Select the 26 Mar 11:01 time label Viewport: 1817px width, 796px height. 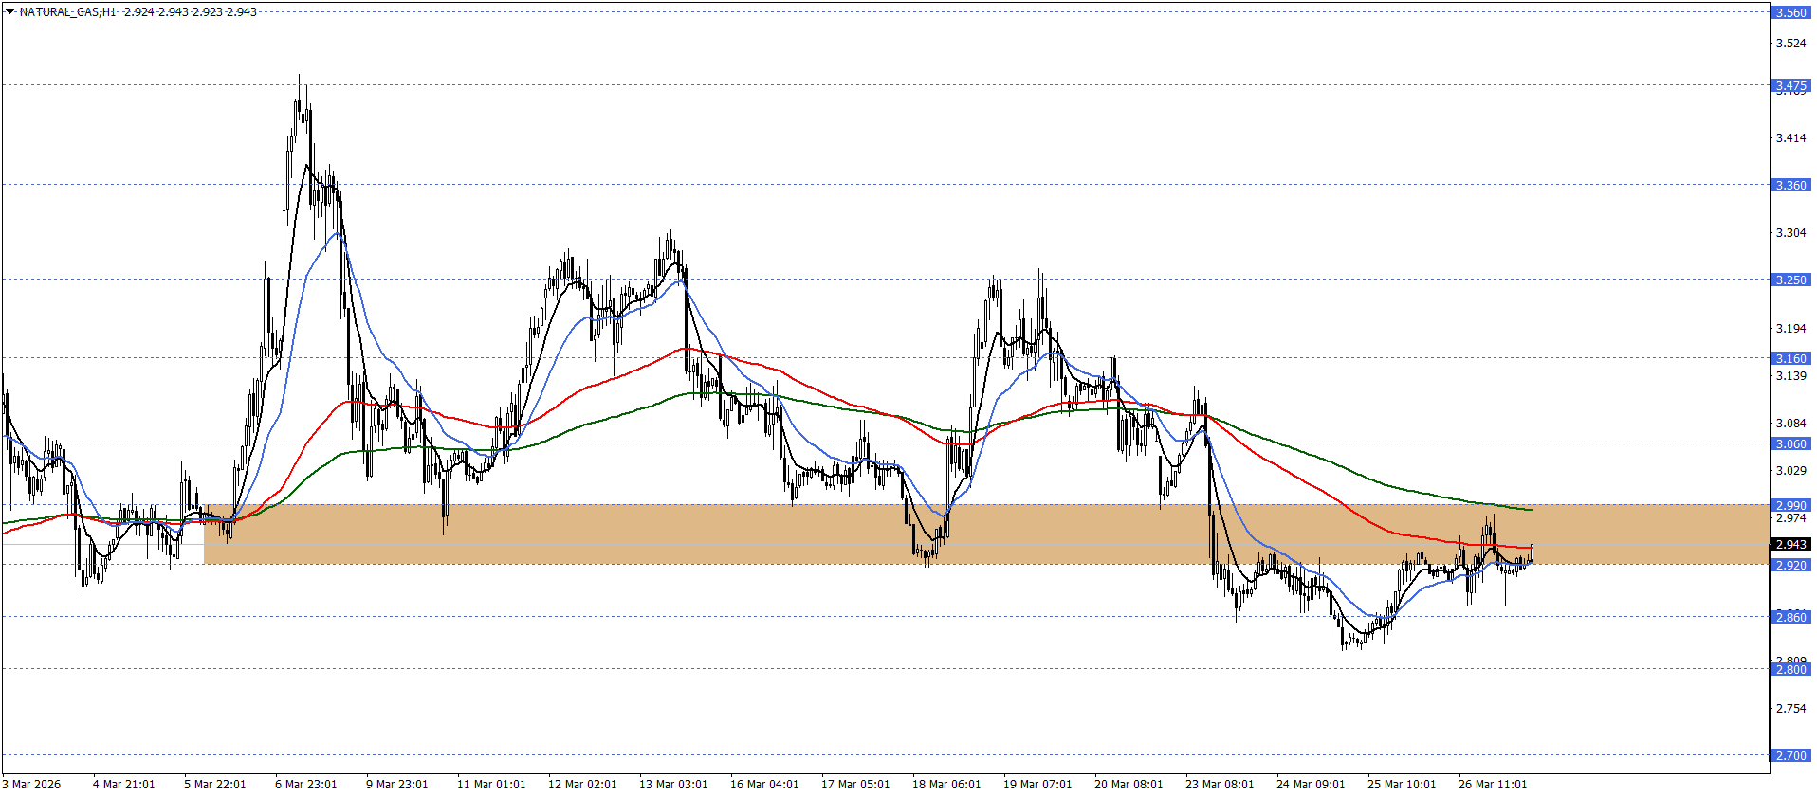(1492, 784)
